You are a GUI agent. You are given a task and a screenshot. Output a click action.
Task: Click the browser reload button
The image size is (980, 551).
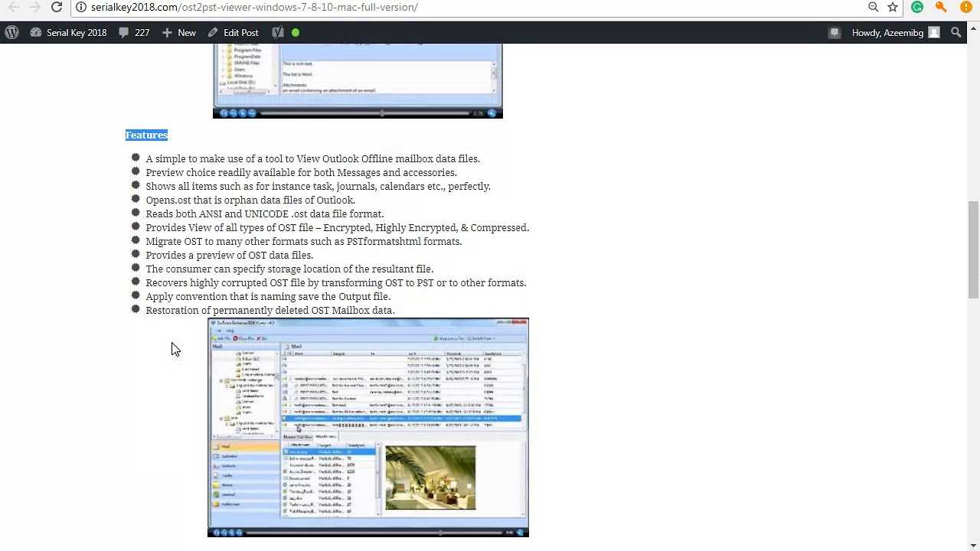pyautogui.click(x=57, y=7)
